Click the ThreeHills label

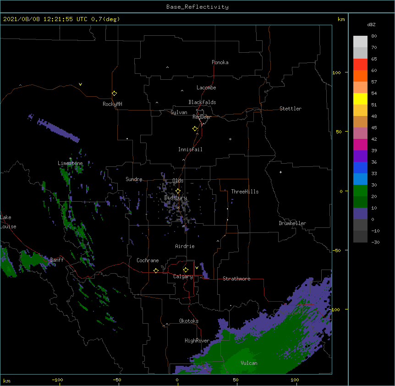[x=245, y=192]
